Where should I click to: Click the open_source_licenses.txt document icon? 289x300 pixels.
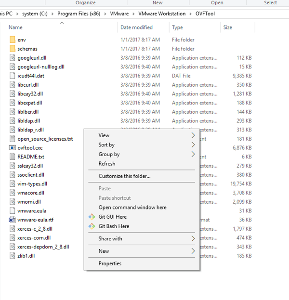pos(12,139)
